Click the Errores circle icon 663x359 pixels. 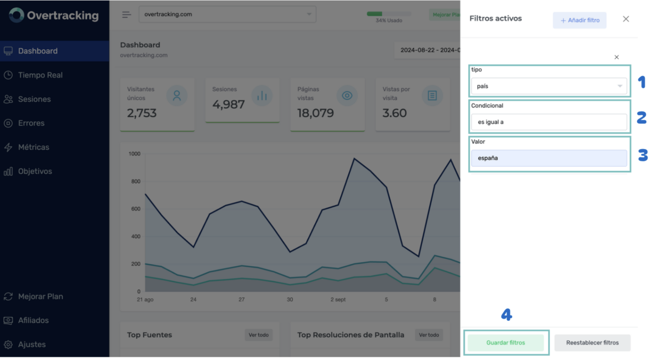[x=8, y=123]
